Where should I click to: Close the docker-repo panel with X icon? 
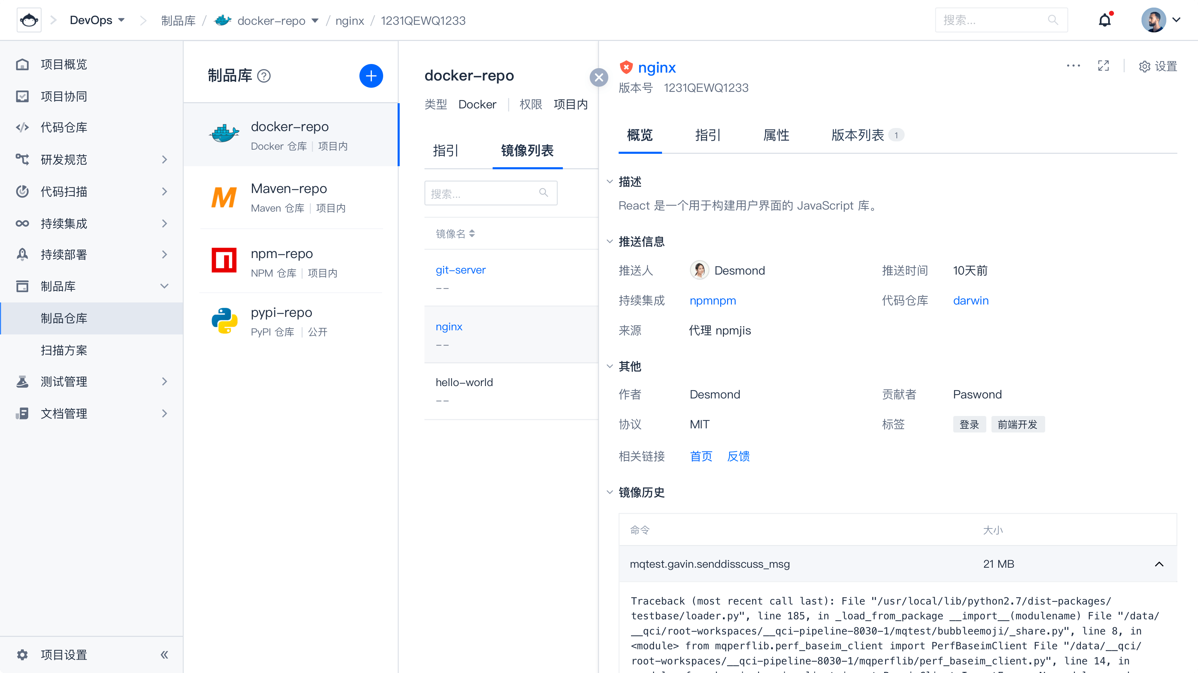pos(599,77)
